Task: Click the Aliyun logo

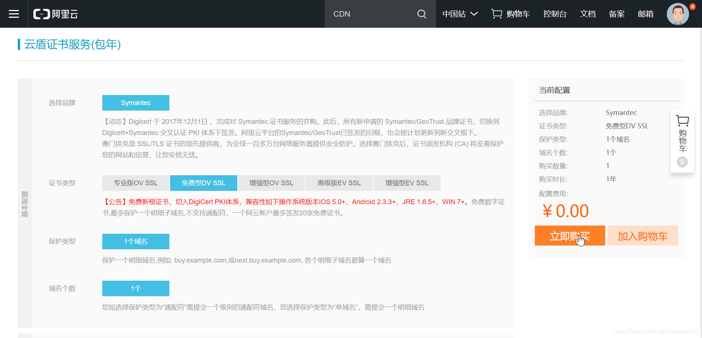Action: tap(56, 14)
